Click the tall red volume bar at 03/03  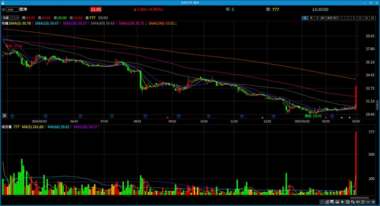point(356,163)
